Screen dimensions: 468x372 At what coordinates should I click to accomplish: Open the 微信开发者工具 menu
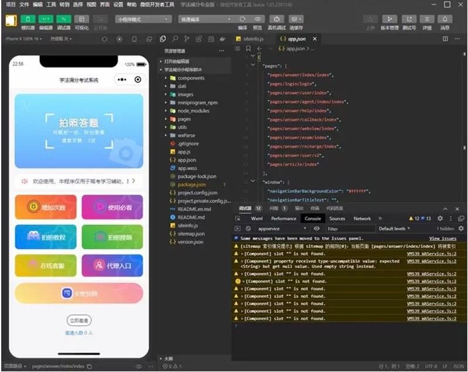click(x=157, y=5)
